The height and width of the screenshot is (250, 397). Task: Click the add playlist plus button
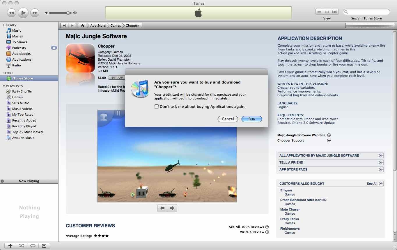tap(10, 246)
